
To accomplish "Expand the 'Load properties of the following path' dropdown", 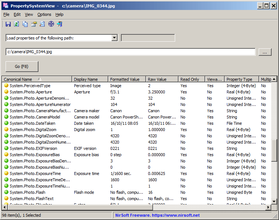I will coord(115,38).
